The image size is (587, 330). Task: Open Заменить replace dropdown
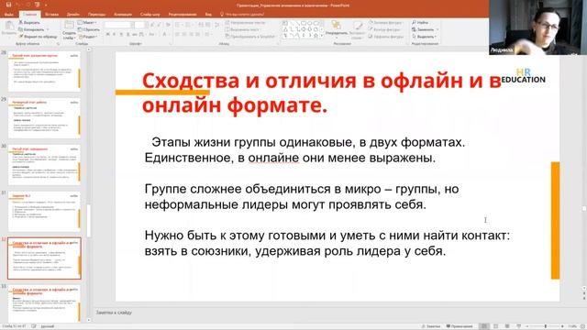coord(425,29)
